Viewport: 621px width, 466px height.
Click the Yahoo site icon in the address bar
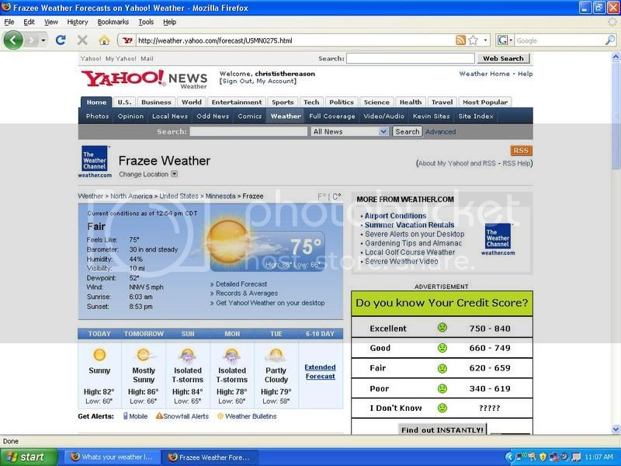127,40
